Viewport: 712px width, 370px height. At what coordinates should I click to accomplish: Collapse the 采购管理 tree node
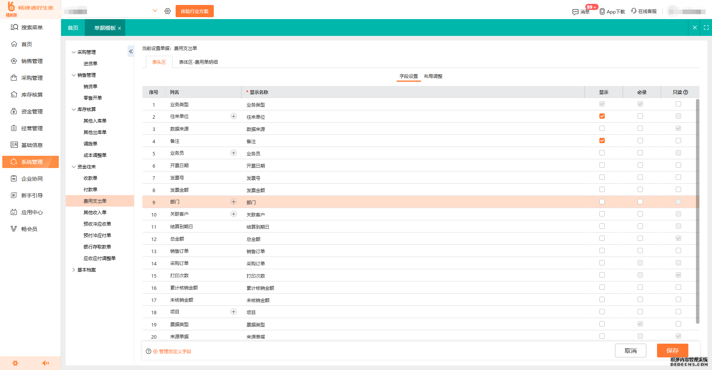click(x=74, y=52)
